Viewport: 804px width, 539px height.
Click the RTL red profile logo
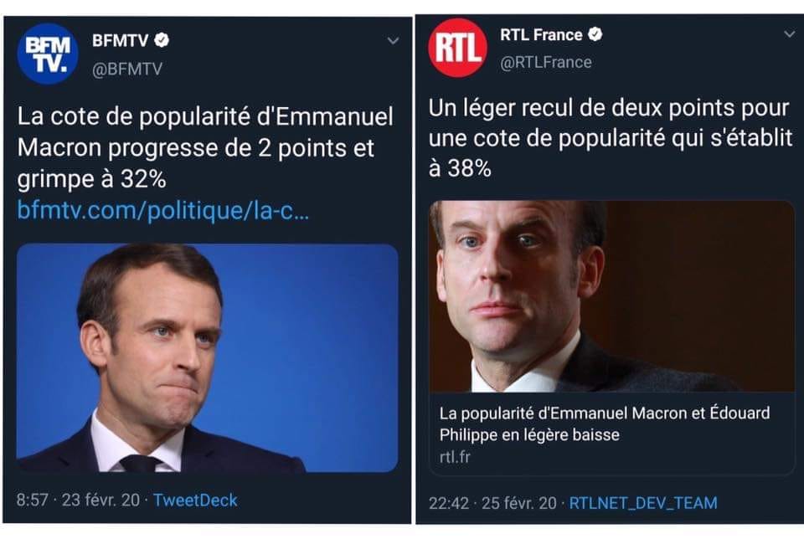tap(457, 47)
